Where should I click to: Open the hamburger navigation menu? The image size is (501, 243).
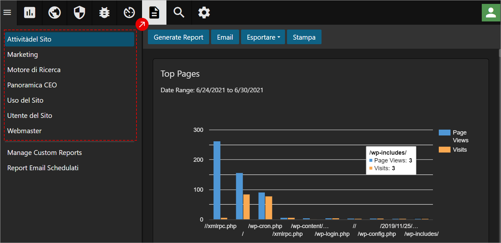(x=7, y=12)
